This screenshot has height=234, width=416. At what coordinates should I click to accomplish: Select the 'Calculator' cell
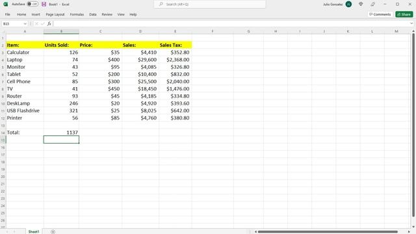click(x=25, y=53)
